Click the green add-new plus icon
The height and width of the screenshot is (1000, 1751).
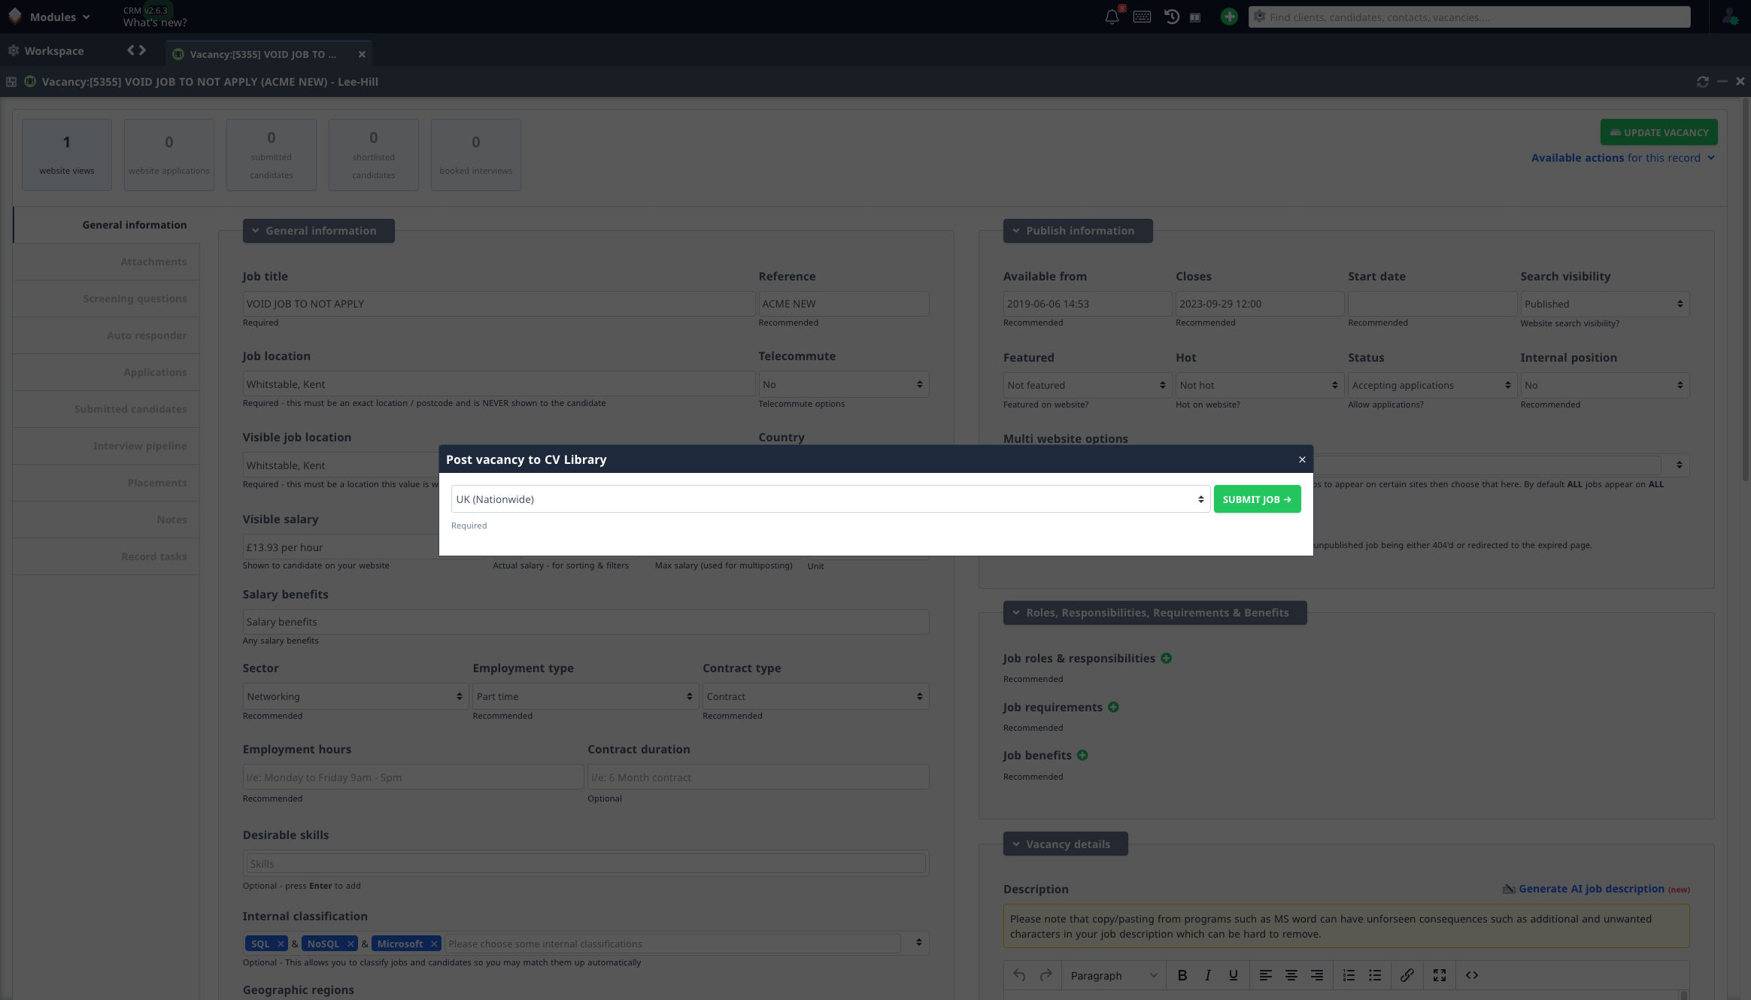coord(1229,17)
